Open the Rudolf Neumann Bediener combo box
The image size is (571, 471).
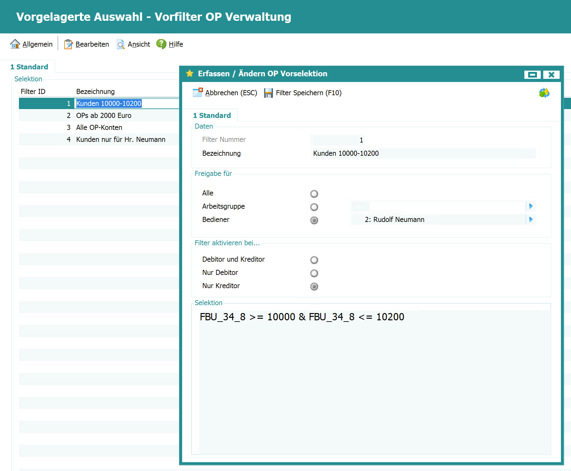pos(438,219)
